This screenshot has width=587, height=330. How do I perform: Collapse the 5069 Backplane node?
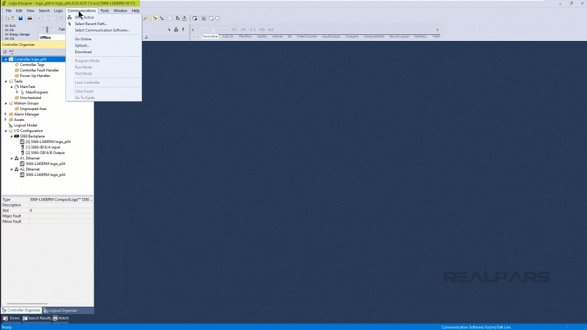pyautogui.click(x=12, y=136)
